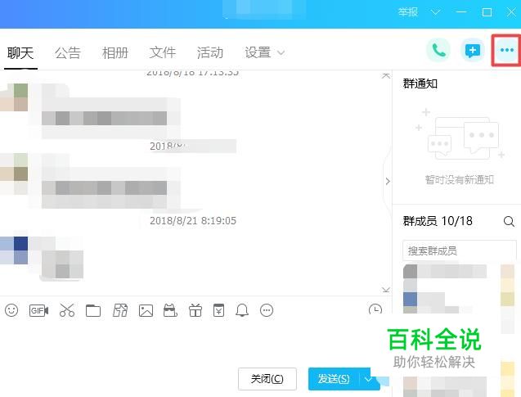
Task: Click the 群成员 10/18 heading
Action: point(438,221)
